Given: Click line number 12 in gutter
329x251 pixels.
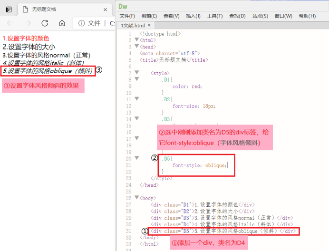Looking at the screenshot, I should pos(129,106).
